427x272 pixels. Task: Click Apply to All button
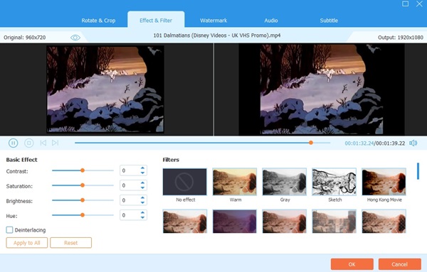point(27,243)
